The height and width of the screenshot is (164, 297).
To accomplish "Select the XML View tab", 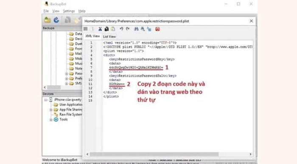I will coord(92,36).
